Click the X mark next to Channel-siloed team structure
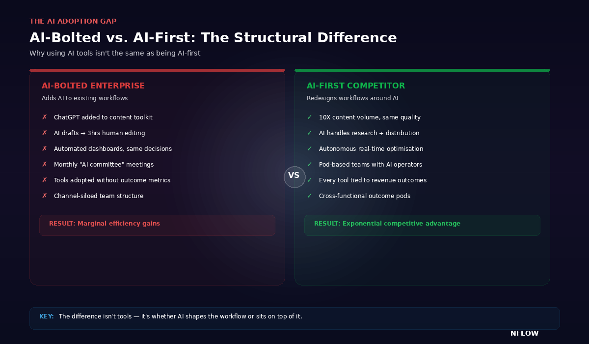 coord(44,196)
